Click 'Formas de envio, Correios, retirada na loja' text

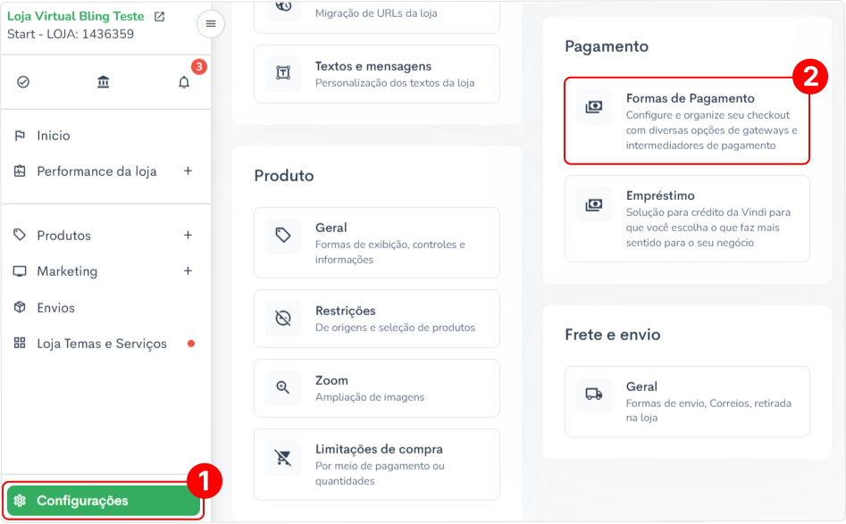pos(708,411)
